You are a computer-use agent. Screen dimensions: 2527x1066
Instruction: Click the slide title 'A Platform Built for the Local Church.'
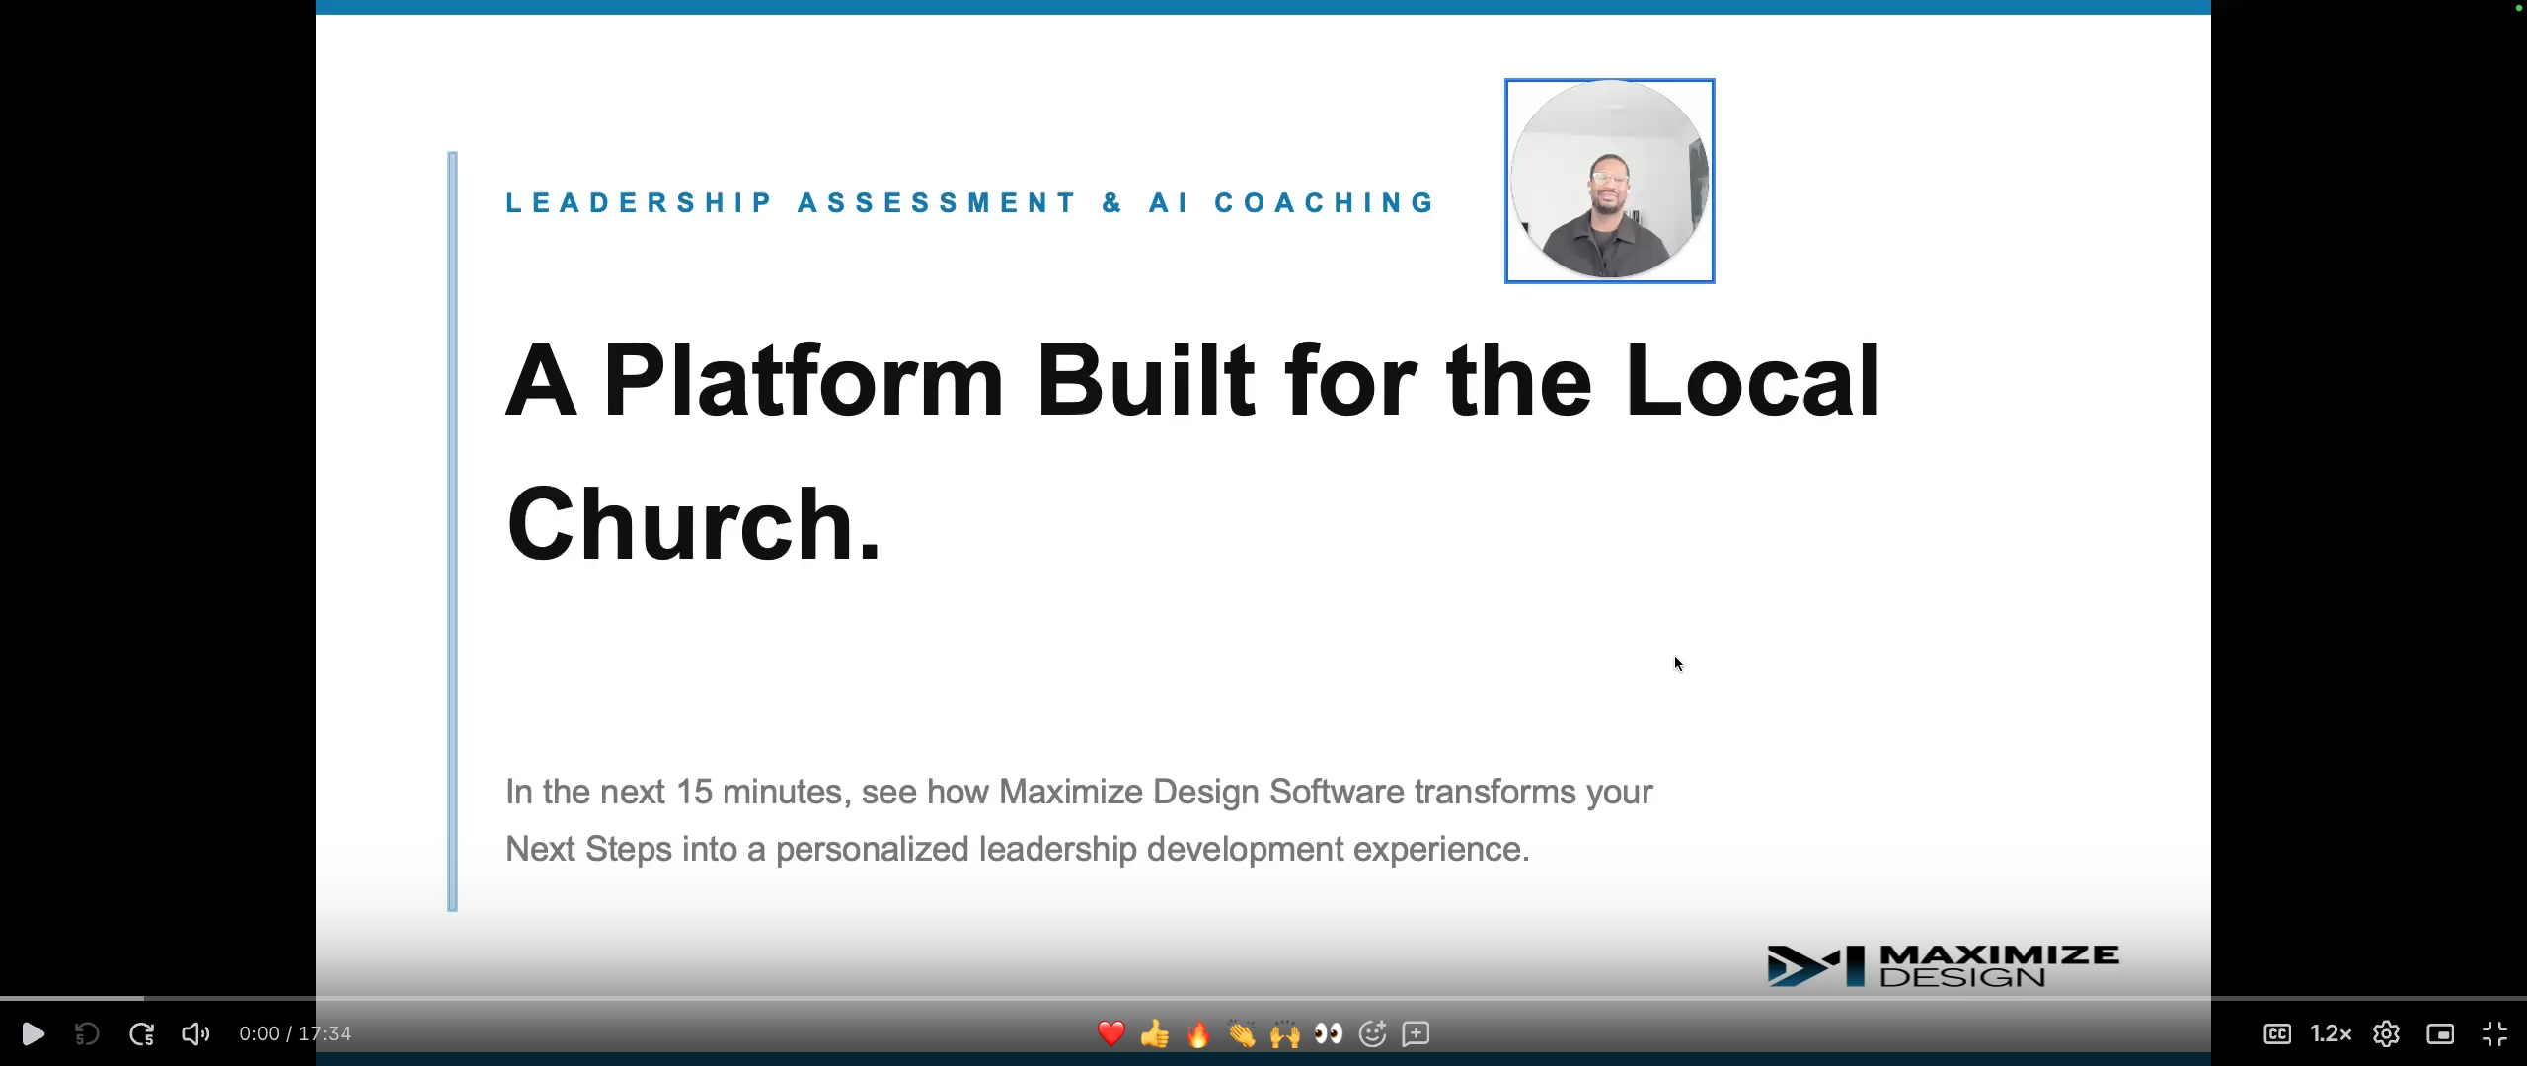coord(1193,451)
